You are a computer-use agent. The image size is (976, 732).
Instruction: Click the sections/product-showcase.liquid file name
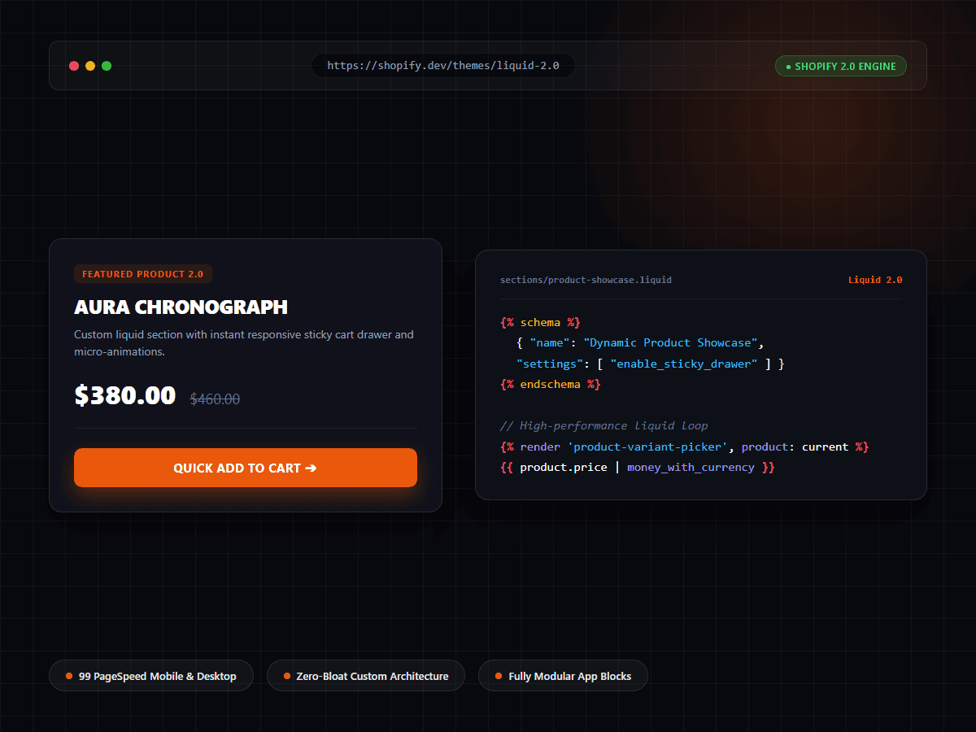[586, 280]
